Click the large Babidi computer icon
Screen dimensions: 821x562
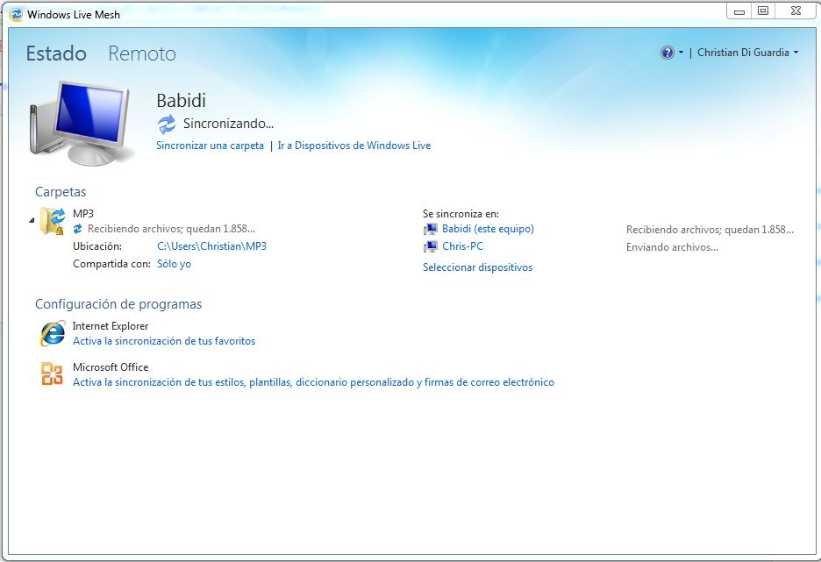click(x=81, y=124)
